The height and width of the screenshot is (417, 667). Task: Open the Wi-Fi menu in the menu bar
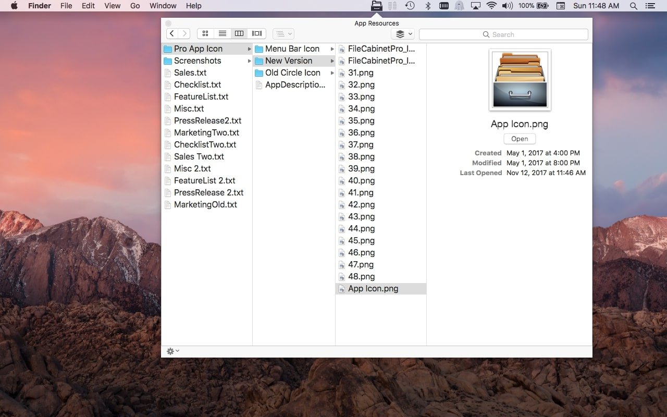click(491, 6)
